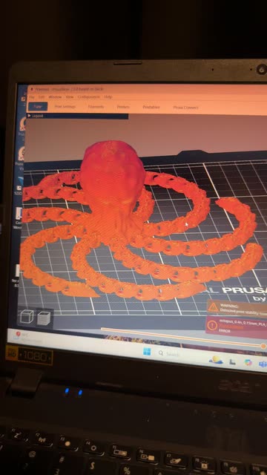Switch to the sliced preview cube icon
267x475 pixels.
click(x=44, y=318)
